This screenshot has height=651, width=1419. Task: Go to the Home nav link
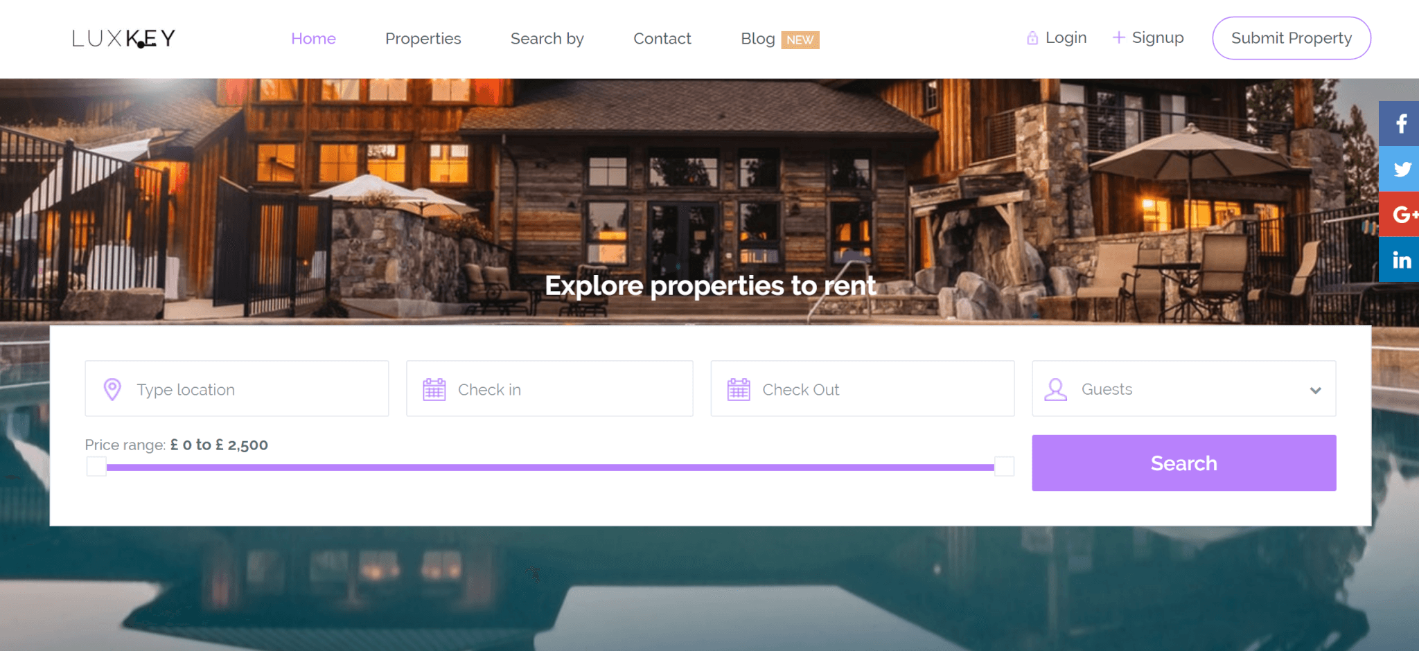(x=313, y=39)
